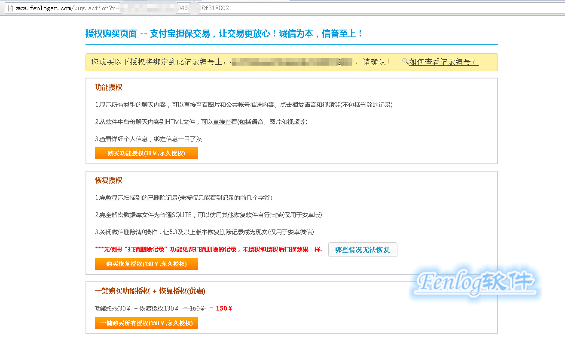The width and height of the screenshot is (565, 338).
Task: Focus the fenloger.com URL in the address bar
Action: click(122, 8)
